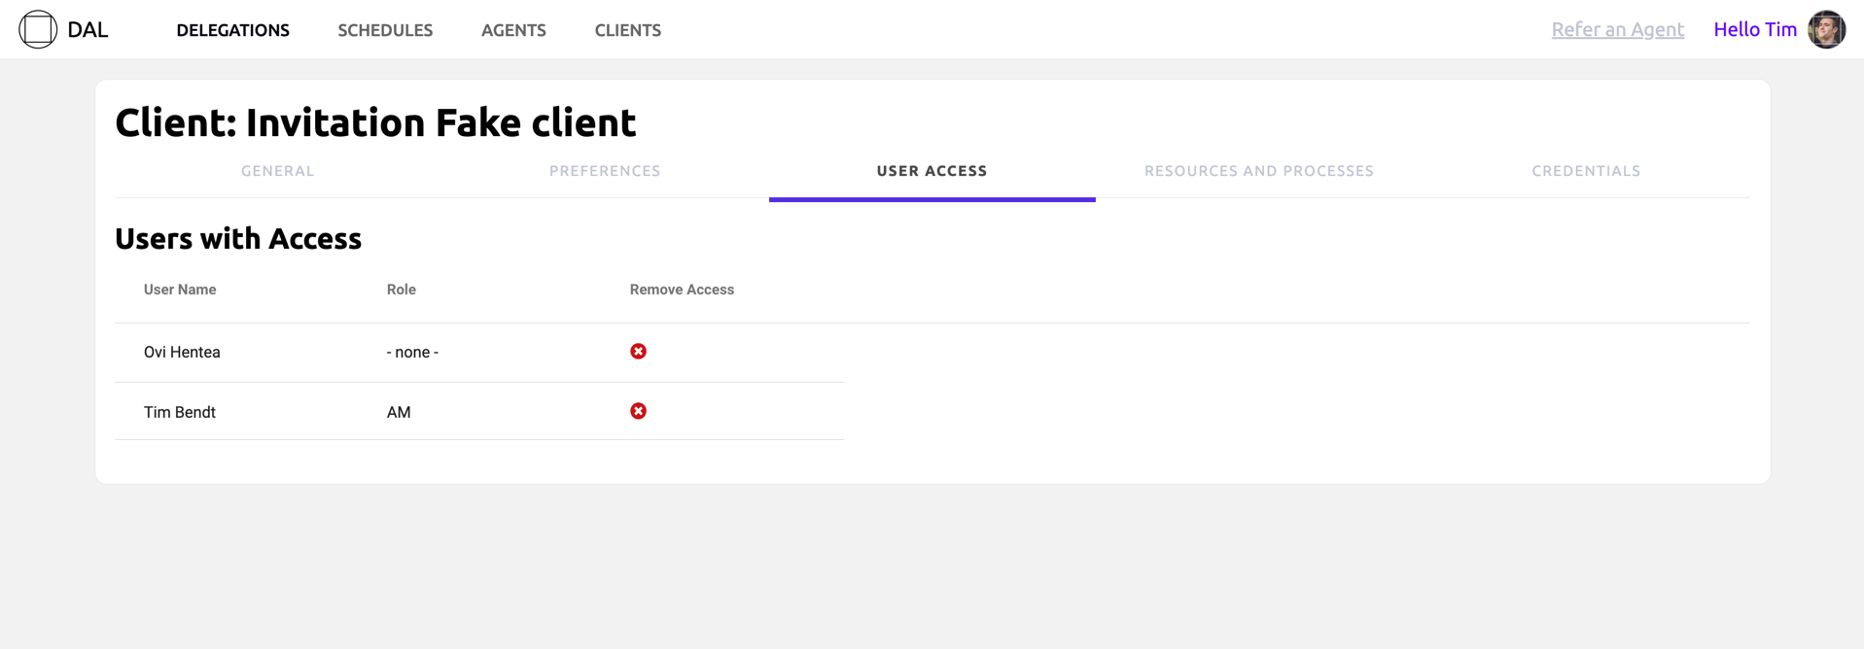Click the User Name column header
The image size is (1864, 649).
point(180,290)
